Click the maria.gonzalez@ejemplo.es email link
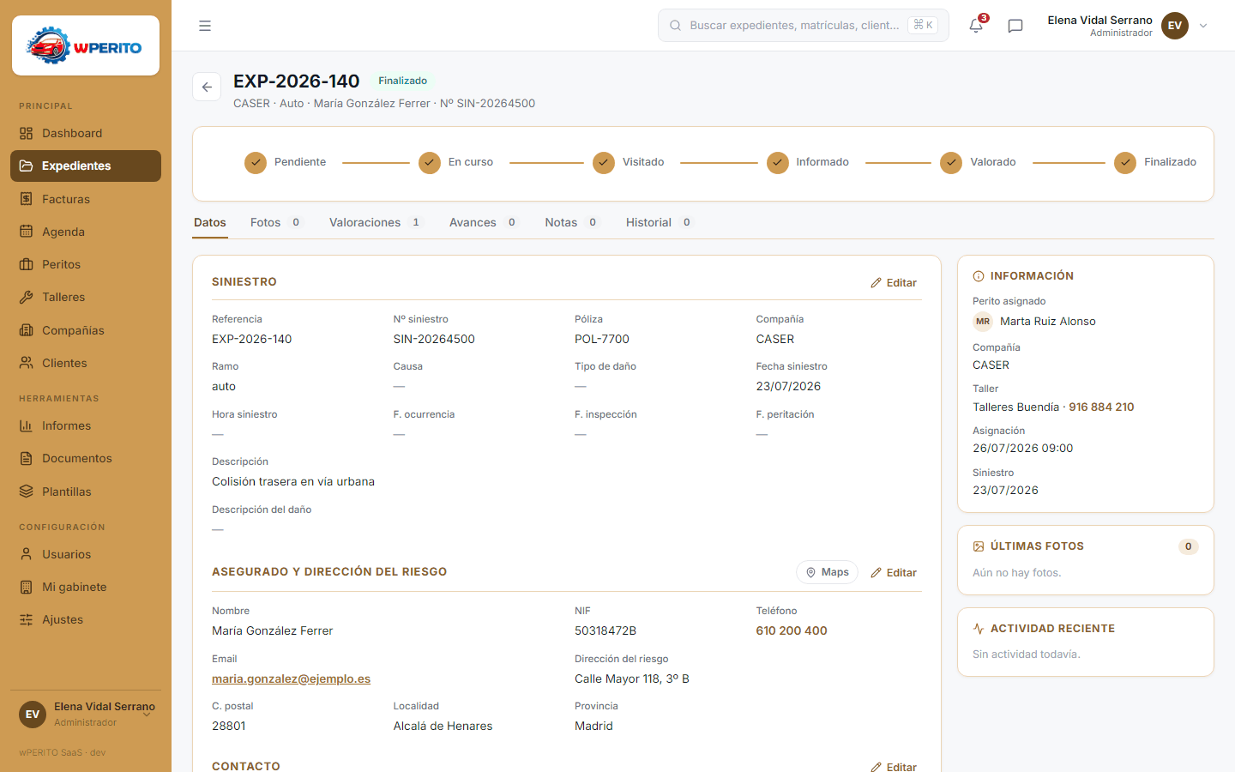The height and width of the screenshot is (772, 1235). click(x=291, y=679)
